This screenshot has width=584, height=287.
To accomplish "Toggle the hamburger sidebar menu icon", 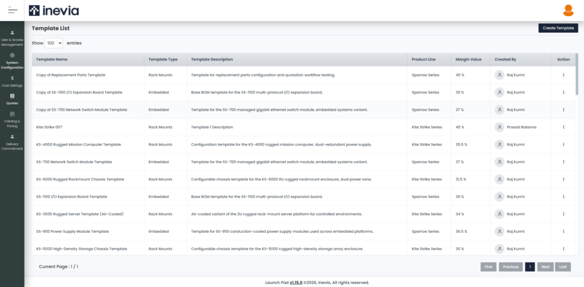I will 13,10.
